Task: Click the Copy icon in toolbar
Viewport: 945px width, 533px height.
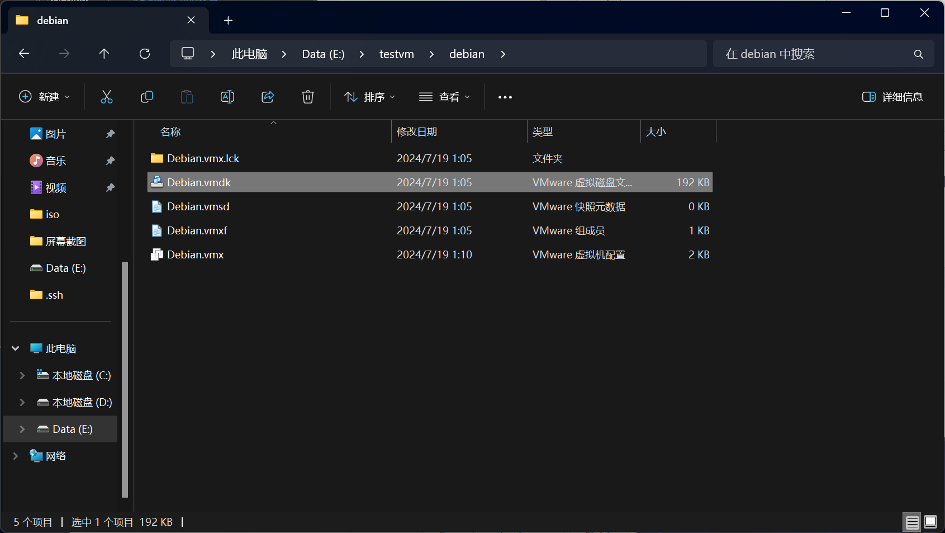Action: [x=146, y=97]
